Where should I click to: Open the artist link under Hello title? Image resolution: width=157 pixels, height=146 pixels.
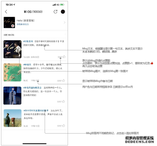tap(23, 24)
